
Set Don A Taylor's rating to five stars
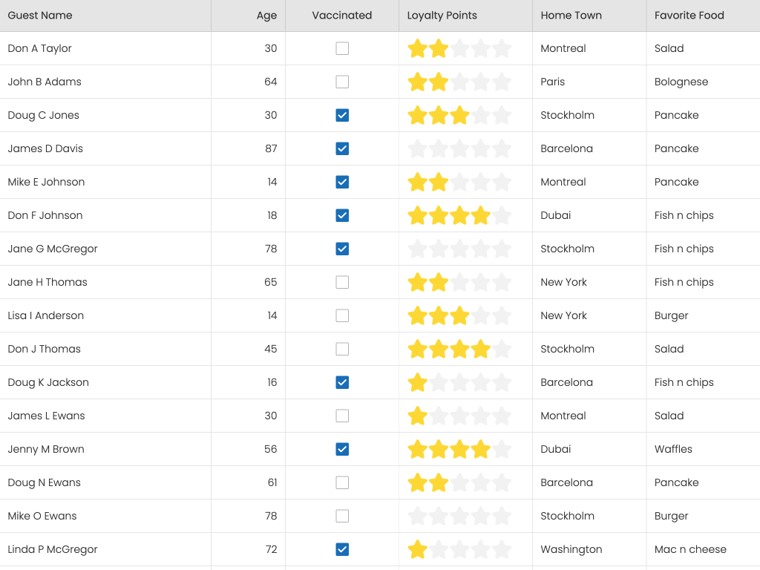coord(502,49)
